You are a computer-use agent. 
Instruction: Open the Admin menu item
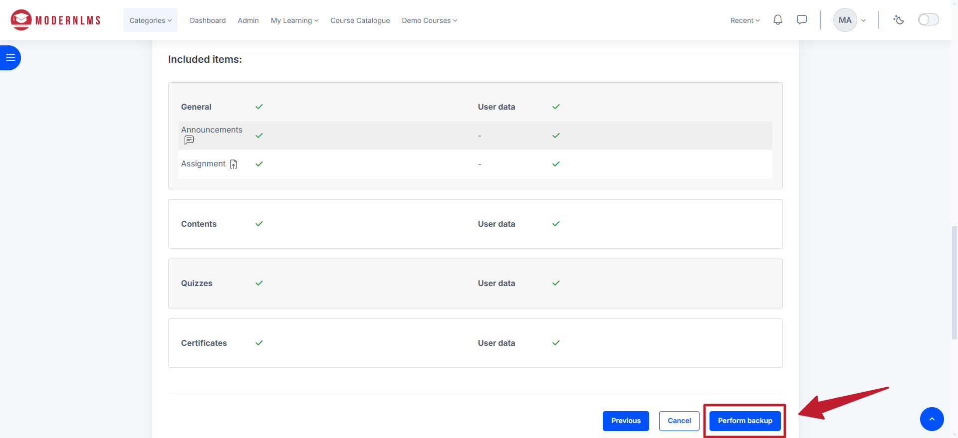tap(248, 20)
